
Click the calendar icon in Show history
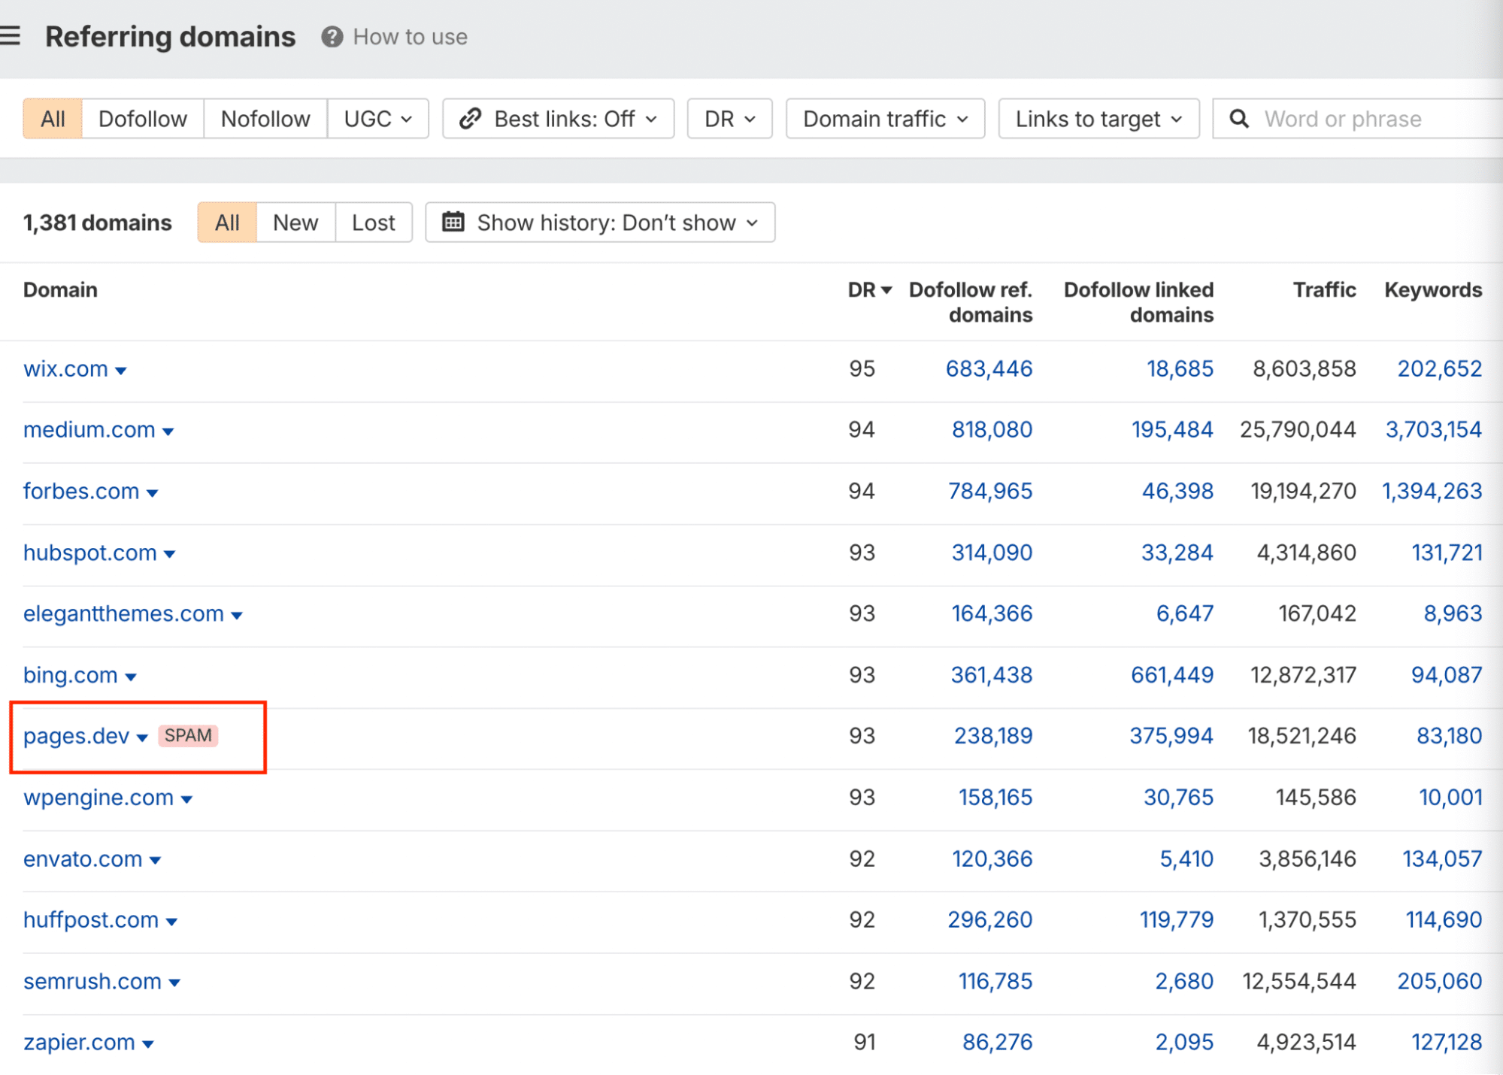coord(453,222)
